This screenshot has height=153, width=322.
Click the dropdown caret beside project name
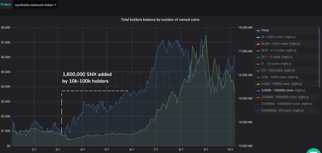55,5
